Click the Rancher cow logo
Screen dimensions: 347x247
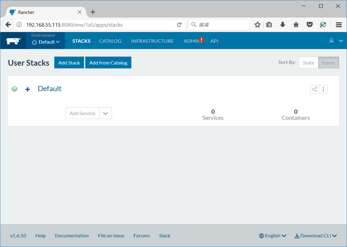click(x=13, y=41)
